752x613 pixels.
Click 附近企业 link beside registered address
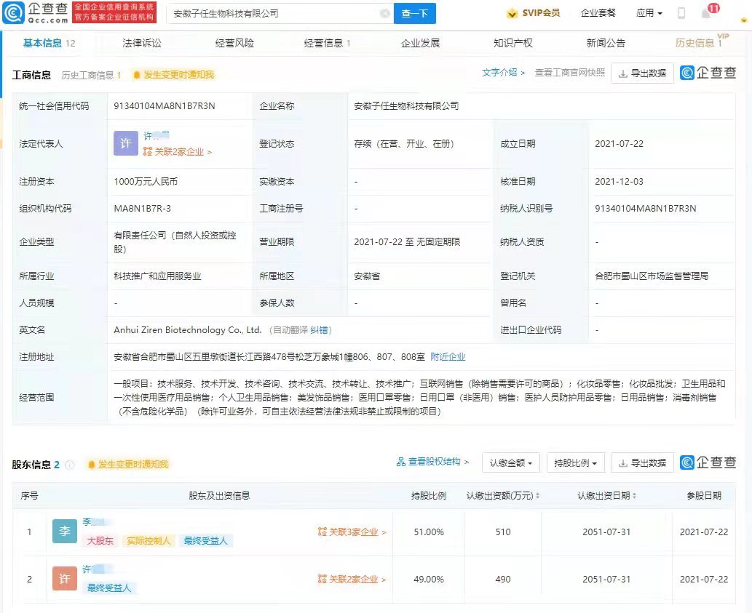click(x=448, y=357)
